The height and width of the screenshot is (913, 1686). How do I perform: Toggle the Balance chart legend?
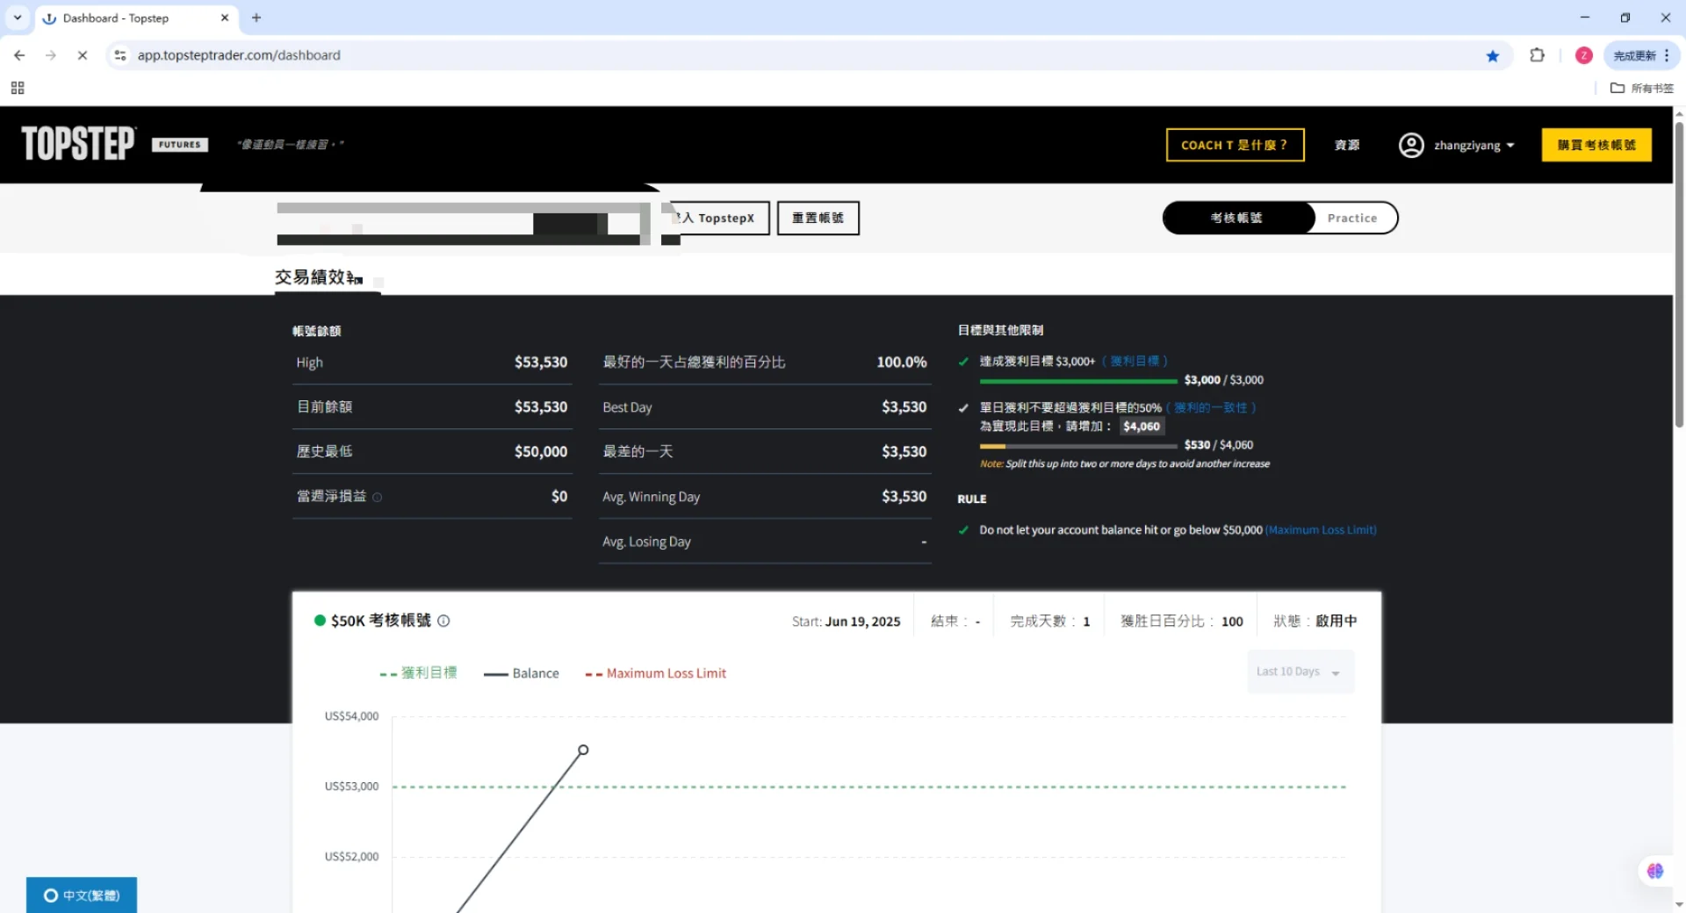521,673
